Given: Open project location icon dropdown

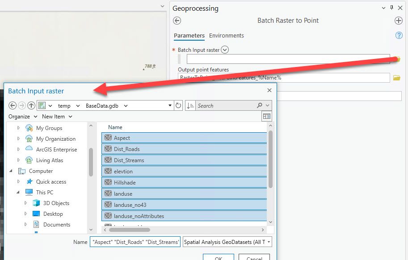Looking at the screenshot, I should [50, 106].
